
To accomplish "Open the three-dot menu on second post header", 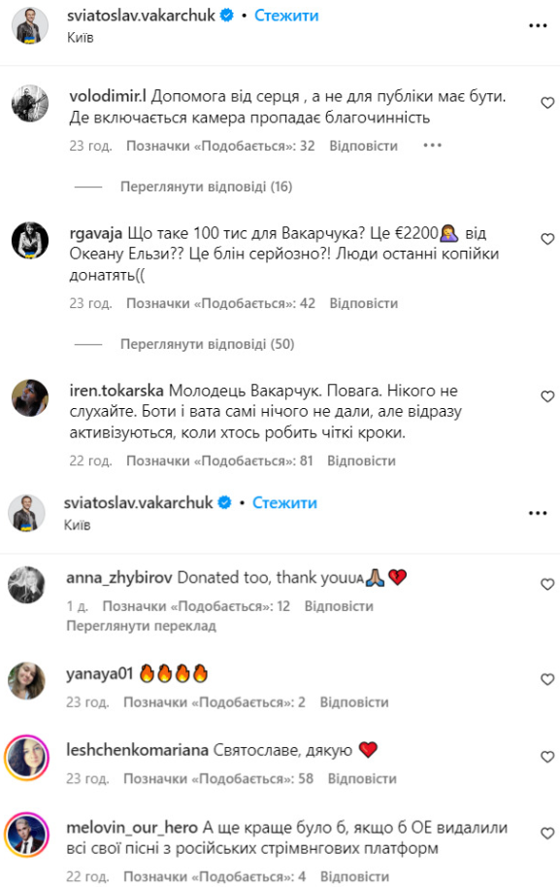I will click(538, 513).
